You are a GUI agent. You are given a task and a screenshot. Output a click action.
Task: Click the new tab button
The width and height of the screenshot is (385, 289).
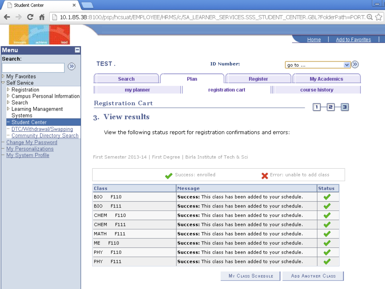click(x=87, y=5)
